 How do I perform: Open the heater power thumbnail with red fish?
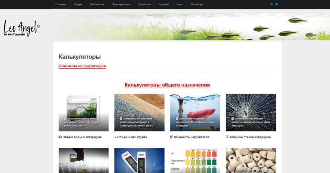point(195,112)
